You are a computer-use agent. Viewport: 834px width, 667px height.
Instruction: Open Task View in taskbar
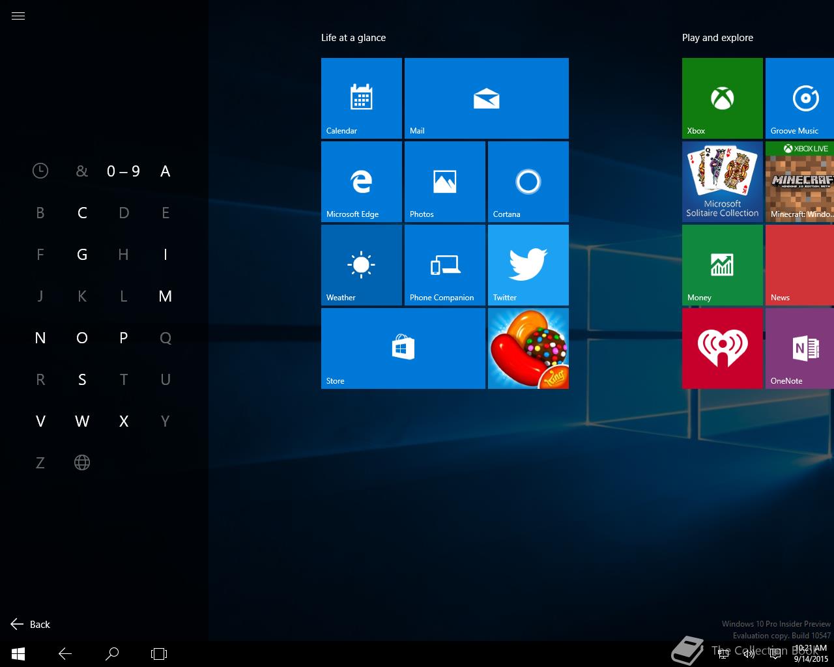[x=159, y=654]
